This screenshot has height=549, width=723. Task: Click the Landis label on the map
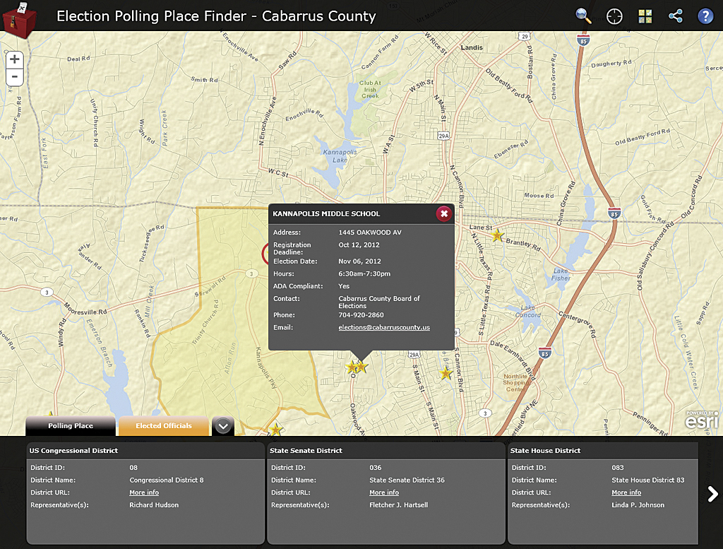(472, 47)
